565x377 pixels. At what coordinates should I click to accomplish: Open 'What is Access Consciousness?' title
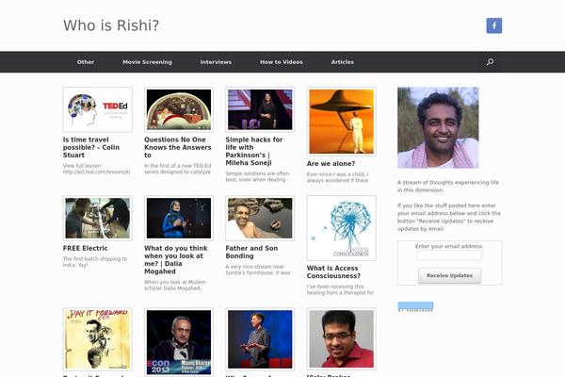[333, 272]
